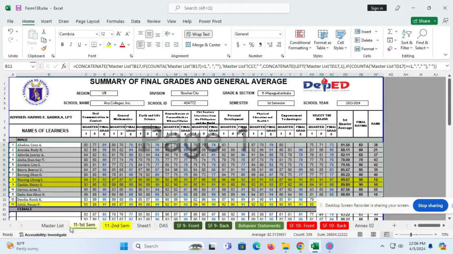This screenshot has width=453, height=254.
Task: Click Increase Font Size icon
Action: click(119, 34)
